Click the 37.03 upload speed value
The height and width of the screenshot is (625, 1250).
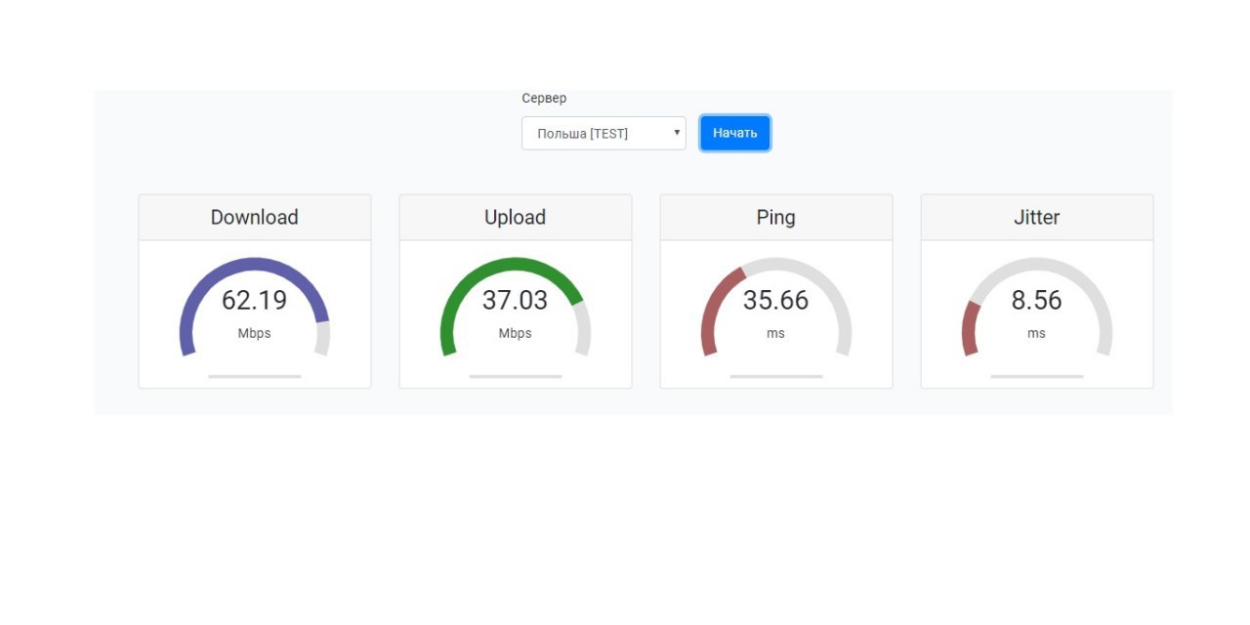[x=516, y=301]
